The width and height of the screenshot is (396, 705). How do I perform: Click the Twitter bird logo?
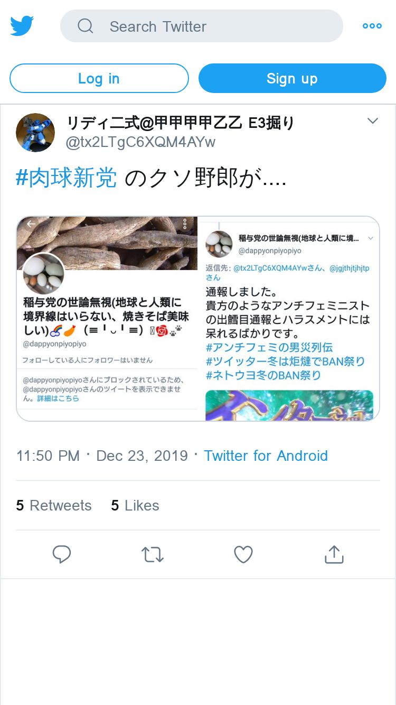(x=22, y=26)
